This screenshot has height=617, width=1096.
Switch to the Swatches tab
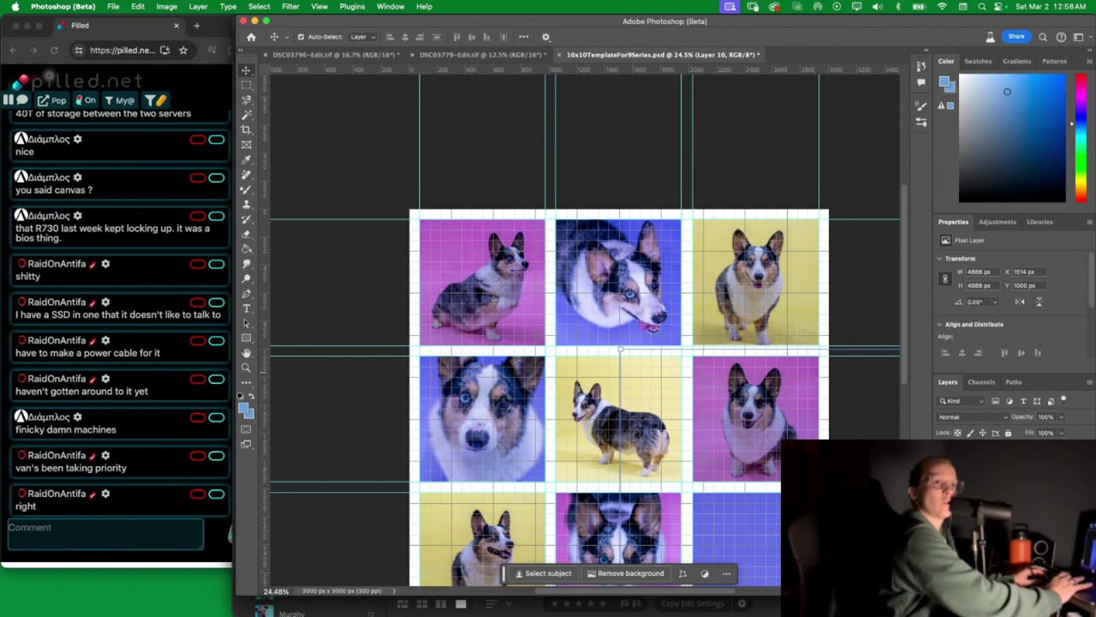click(978, 61)
